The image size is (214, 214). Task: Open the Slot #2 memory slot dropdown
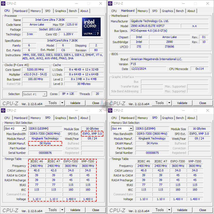click(x=24, y=129)
